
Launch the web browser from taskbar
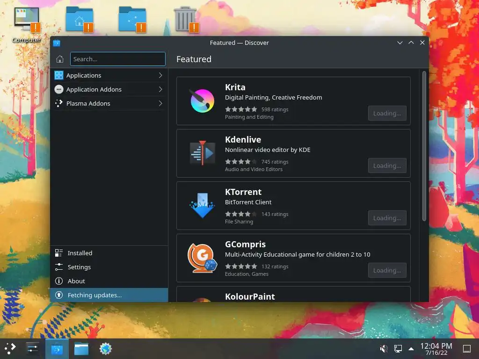tap(106, 349)
